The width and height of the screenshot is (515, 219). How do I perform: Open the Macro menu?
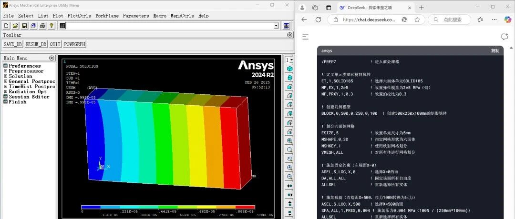(160, 16)
